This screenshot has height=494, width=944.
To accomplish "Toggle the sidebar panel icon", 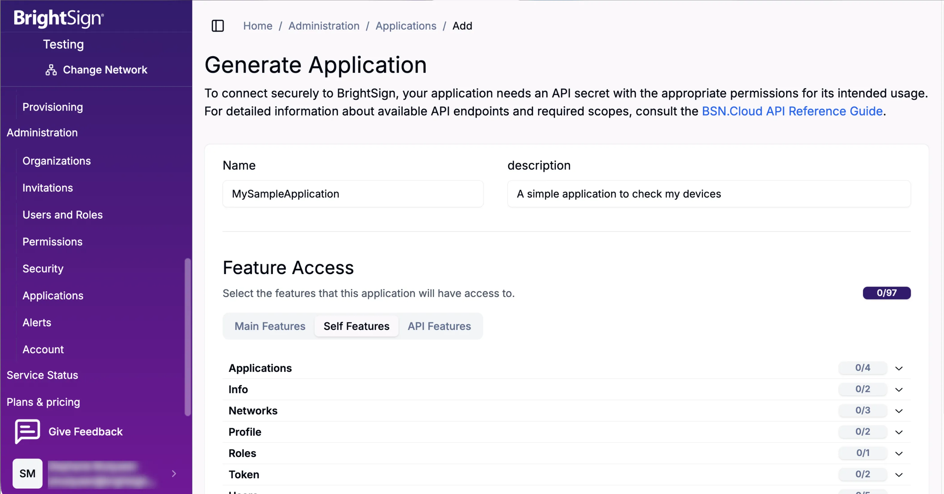I will tap(218, 26).
